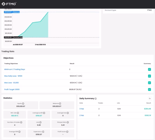Click Expectancy info icon

coord(43,132)
